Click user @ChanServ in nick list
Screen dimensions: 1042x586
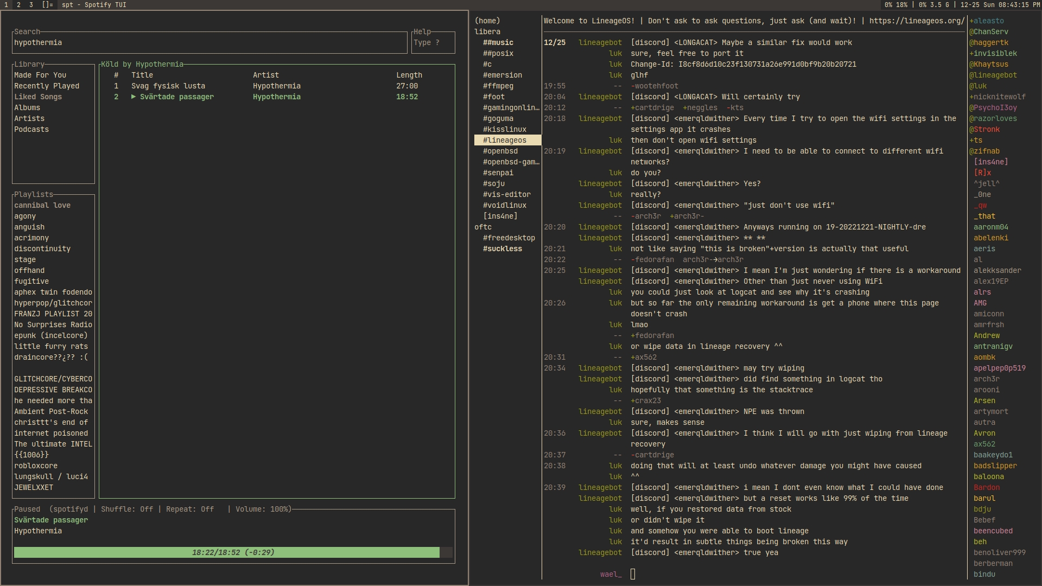(989, 31)
